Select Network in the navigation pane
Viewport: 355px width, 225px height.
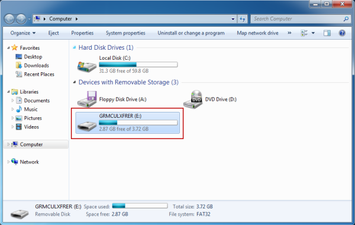coord(30,162)
